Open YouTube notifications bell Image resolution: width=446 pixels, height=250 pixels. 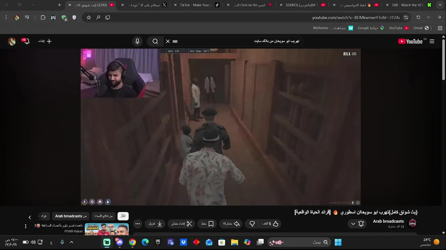pos(26,41)
